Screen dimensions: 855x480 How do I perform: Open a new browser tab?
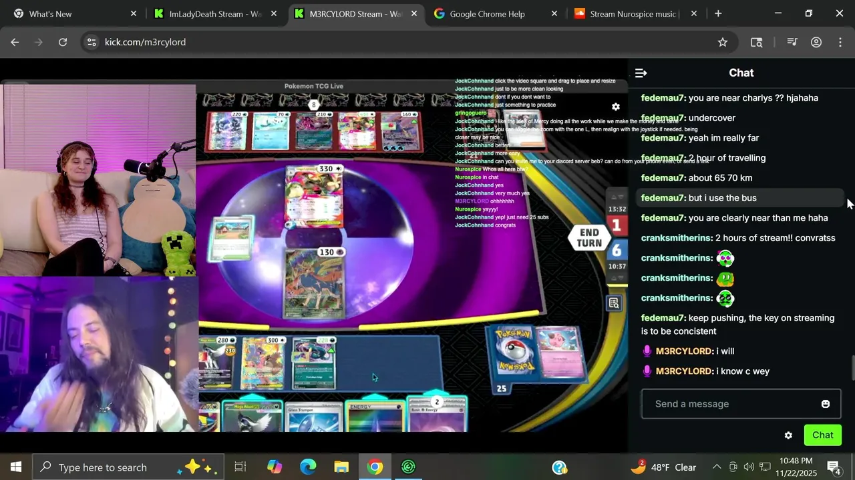tap(718, 13)
